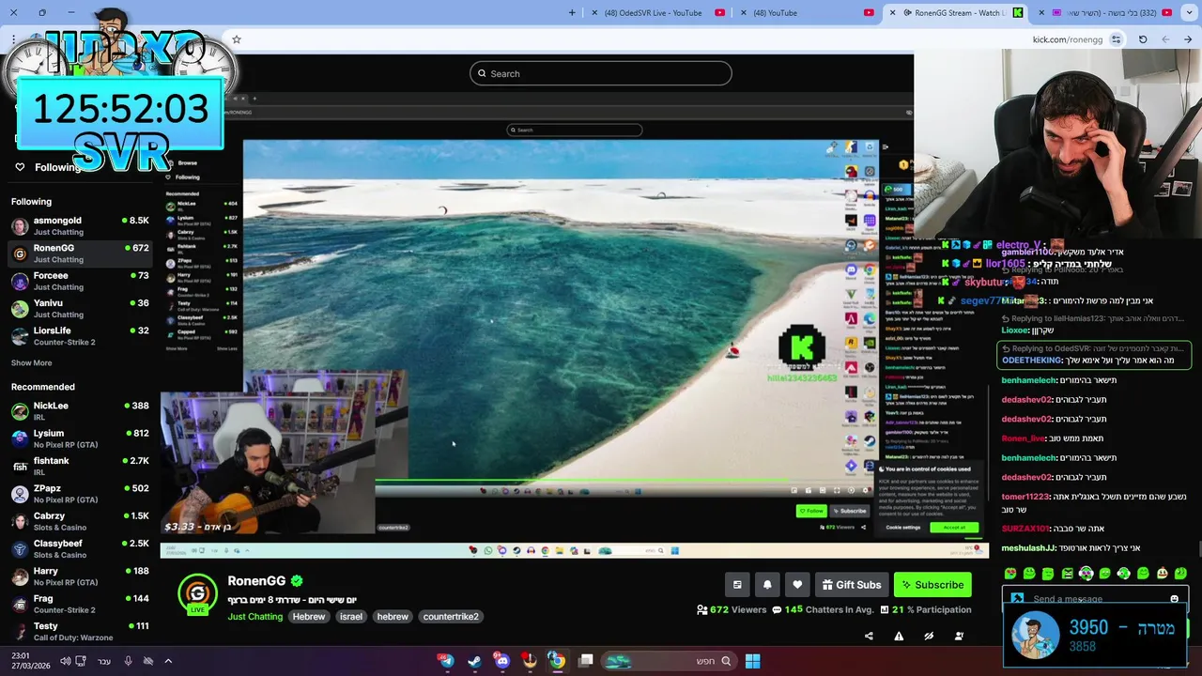Click the countertrike2 tag
Viewport: 1202px width, 676px height.
[451, 617]
